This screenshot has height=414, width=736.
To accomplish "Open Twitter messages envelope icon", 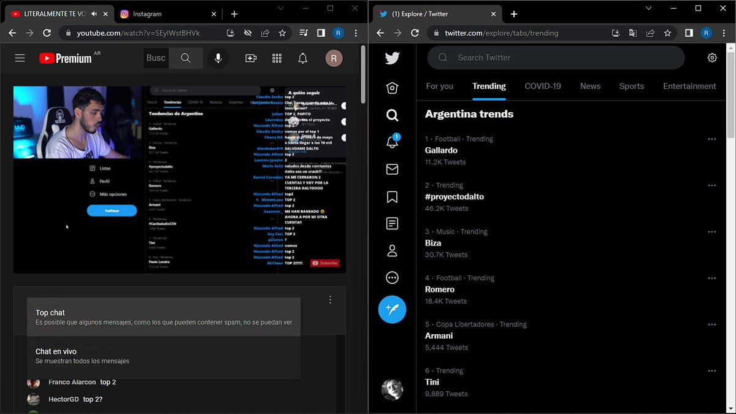I will (393, 169).
